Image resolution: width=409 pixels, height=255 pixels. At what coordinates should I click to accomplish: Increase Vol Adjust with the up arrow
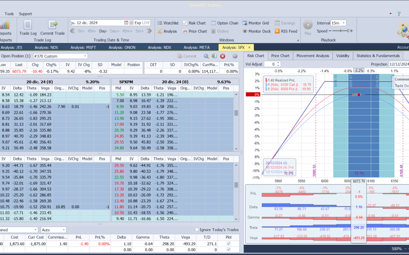[x=278, y=63]
